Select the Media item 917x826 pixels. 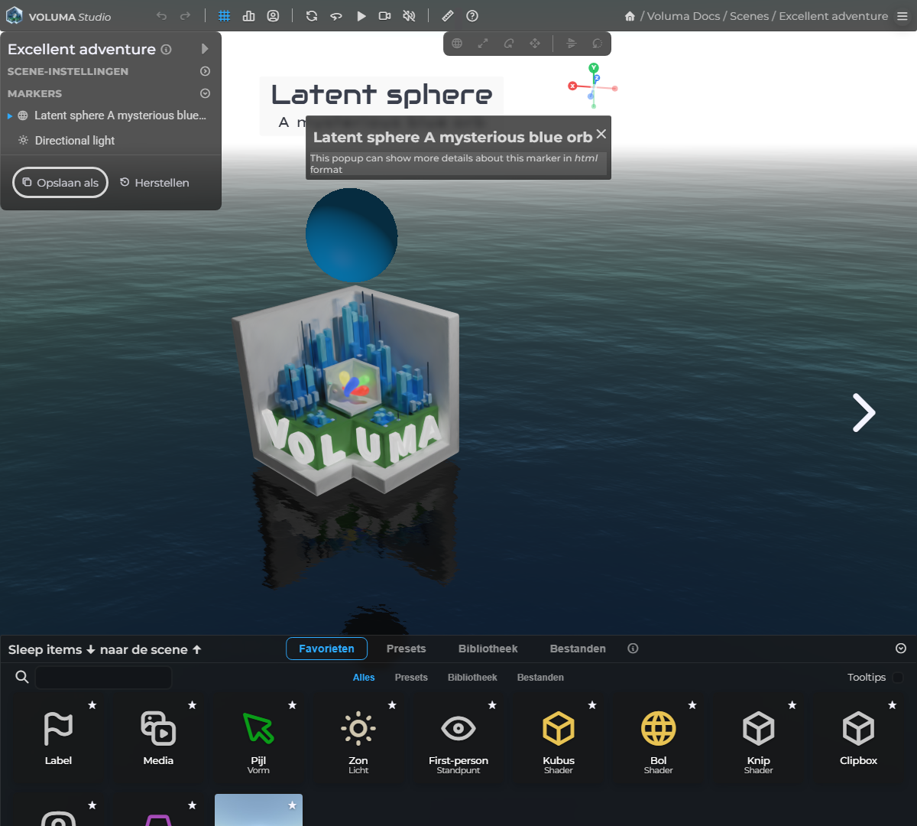click(158, 739)
